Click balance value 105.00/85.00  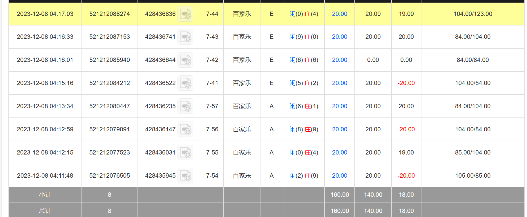473,176
